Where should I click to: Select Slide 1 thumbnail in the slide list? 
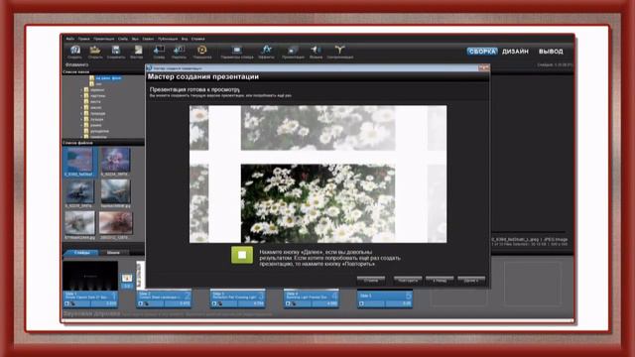click(x=90, y=276)
